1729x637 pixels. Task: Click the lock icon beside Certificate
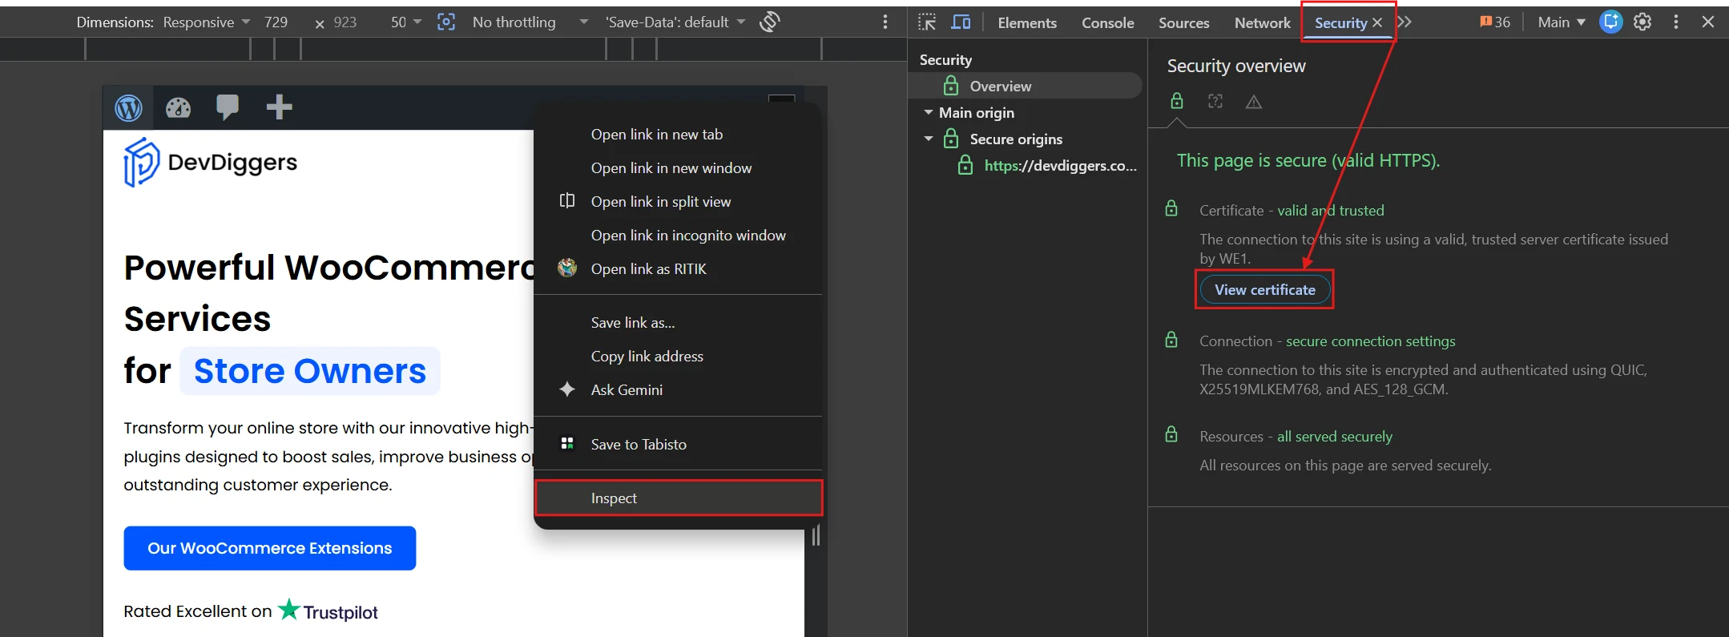pos(1171,209)
